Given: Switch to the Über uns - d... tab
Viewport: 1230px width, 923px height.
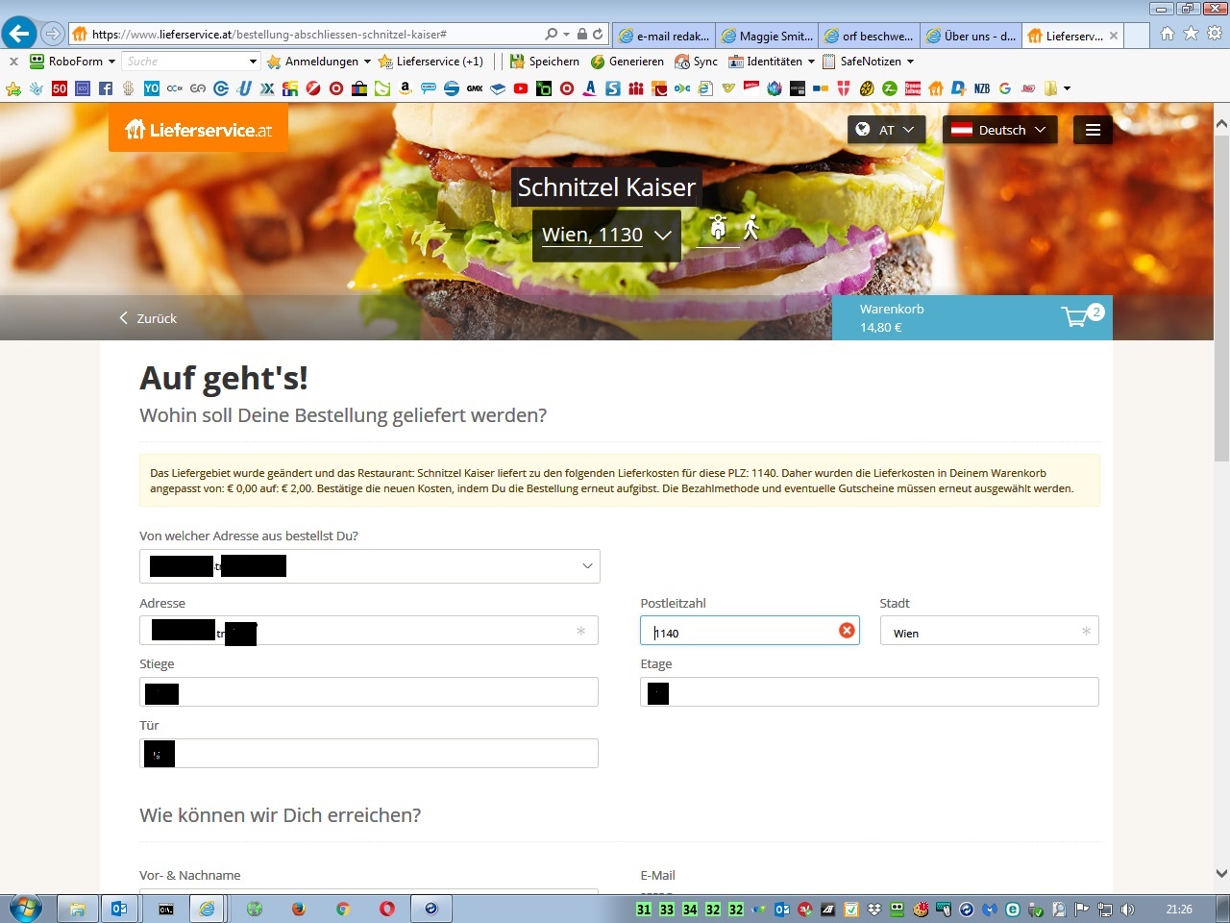Looking at the screenshot, I should pos(972,36).
